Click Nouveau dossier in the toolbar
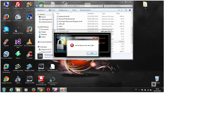This screenshot has height=124, width=221. click(85, 10)
